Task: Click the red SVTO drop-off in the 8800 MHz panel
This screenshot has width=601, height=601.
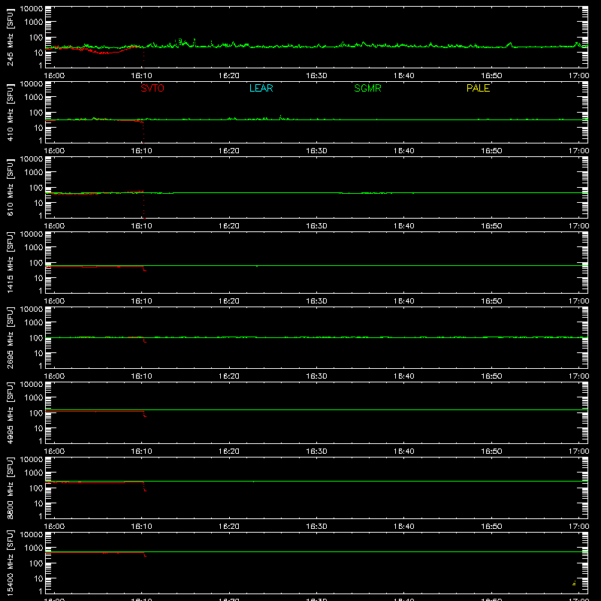Action: click(144, 487)
